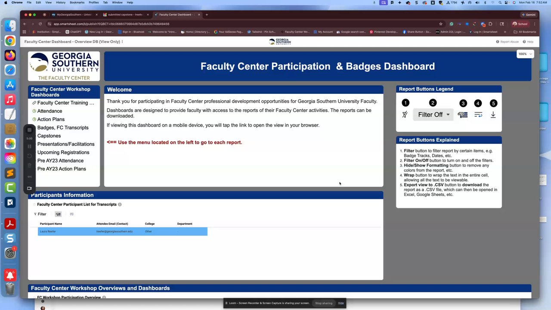
Task: Click the Loom stop recording button
Action: coord(29,130)
